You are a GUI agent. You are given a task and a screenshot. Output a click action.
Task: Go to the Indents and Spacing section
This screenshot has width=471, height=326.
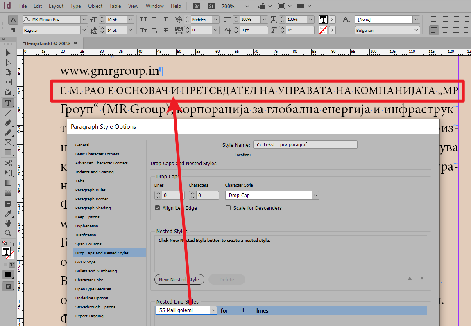[94, 172]
